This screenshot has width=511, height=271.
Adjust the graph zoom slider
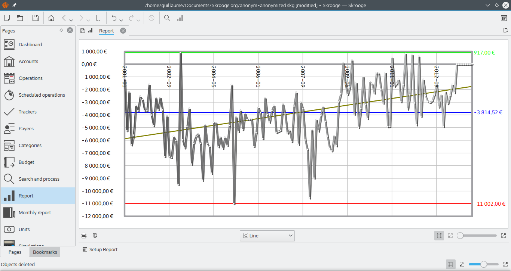click(x=478, y=236)
